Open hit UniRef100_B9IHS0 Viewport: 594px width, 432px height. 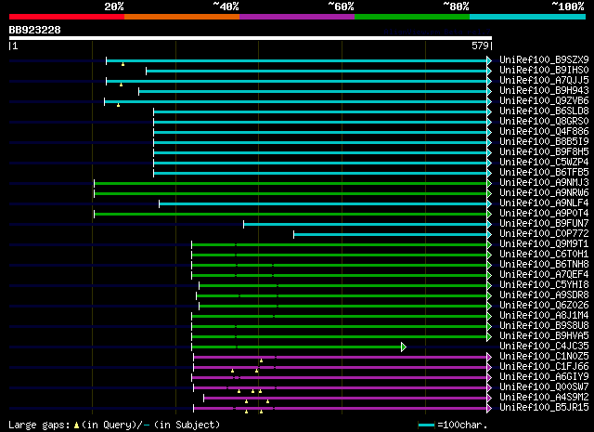544,71
